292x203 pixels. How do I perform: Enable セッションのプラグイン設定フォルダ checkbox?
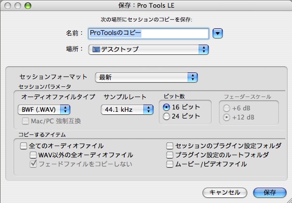pyautogui.click(x=170, y=146)
